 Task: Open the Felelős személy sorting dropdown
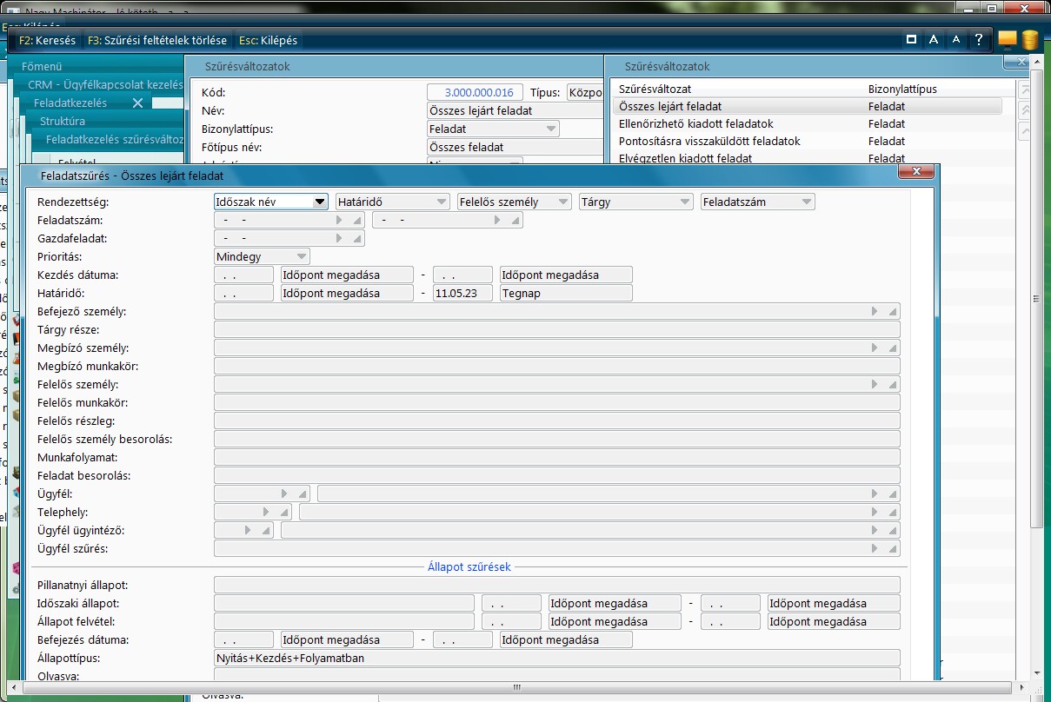[x=562, y=202]
